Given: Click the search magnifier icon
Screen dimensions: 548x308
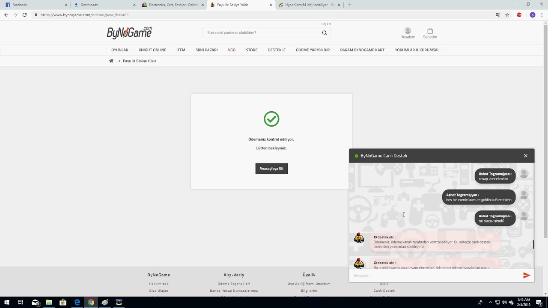Looking at the screenshot, I should pyautogui.click(x=325, y=33).
